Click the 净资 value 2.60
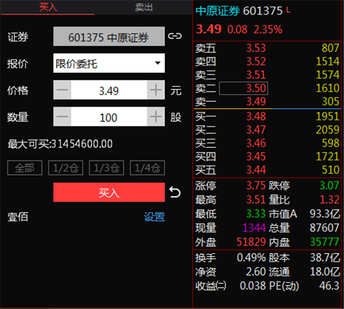This screenshot has height=309, width=344. [x=256, y=271]
